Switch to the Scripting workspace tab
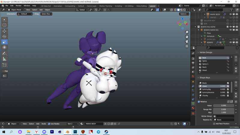Screen dimensions: 240x135 [118, 6]
